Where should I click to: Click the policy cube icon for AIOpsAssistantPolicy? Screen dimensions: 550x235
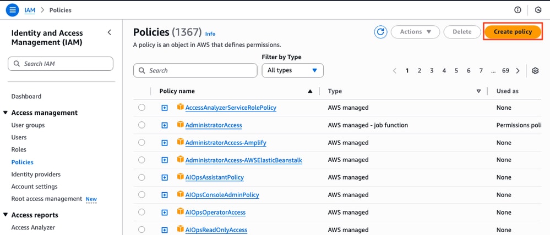point(180,177)
